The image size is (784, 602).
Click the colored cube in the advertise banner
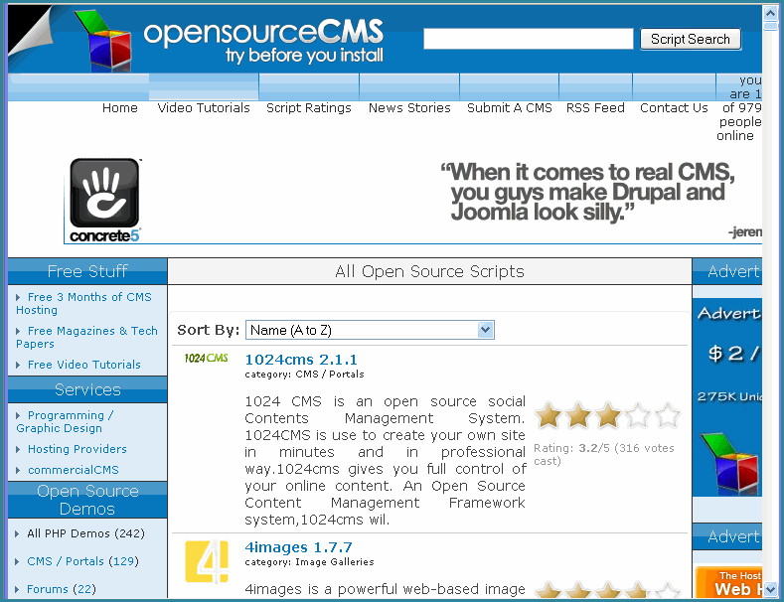click(730, 464)
